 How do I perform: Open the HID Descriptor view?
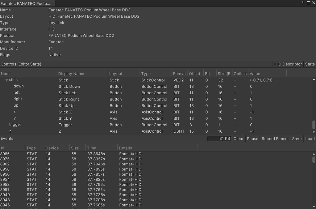click(288, 64)
